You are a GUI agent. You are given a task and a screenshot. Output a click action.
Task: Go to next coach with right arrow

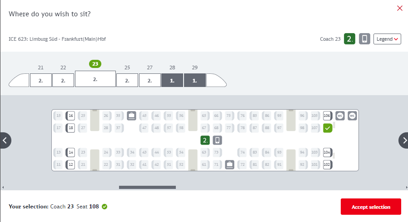pos(403,140)
